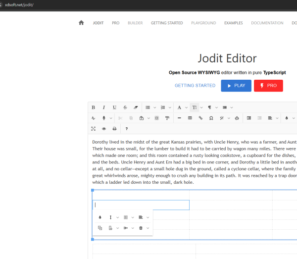Click the cell background fill drop icon
297x259 pixels.
pyautogui.click(x=99, y=217)
